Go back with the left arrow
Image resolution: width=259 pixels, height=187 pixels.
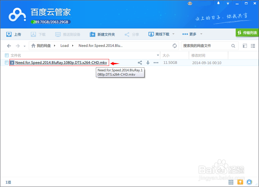9,46
